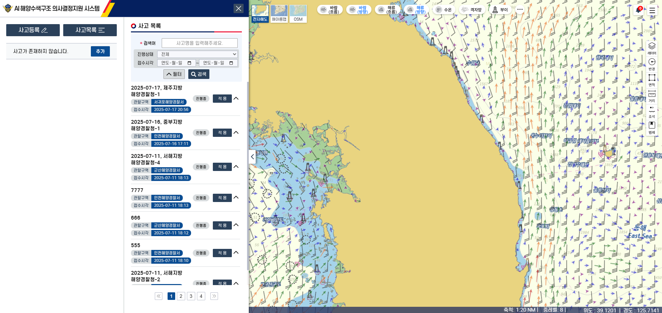Viewport: 662px width, 313px height.
Task: Switch base map to 전자해도
Action: click(260, 14)
